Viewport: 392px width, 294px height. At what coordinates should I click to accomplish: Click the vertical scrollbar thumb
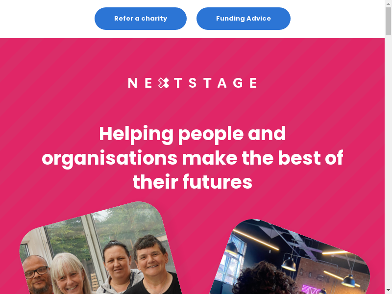coord(388,21)
